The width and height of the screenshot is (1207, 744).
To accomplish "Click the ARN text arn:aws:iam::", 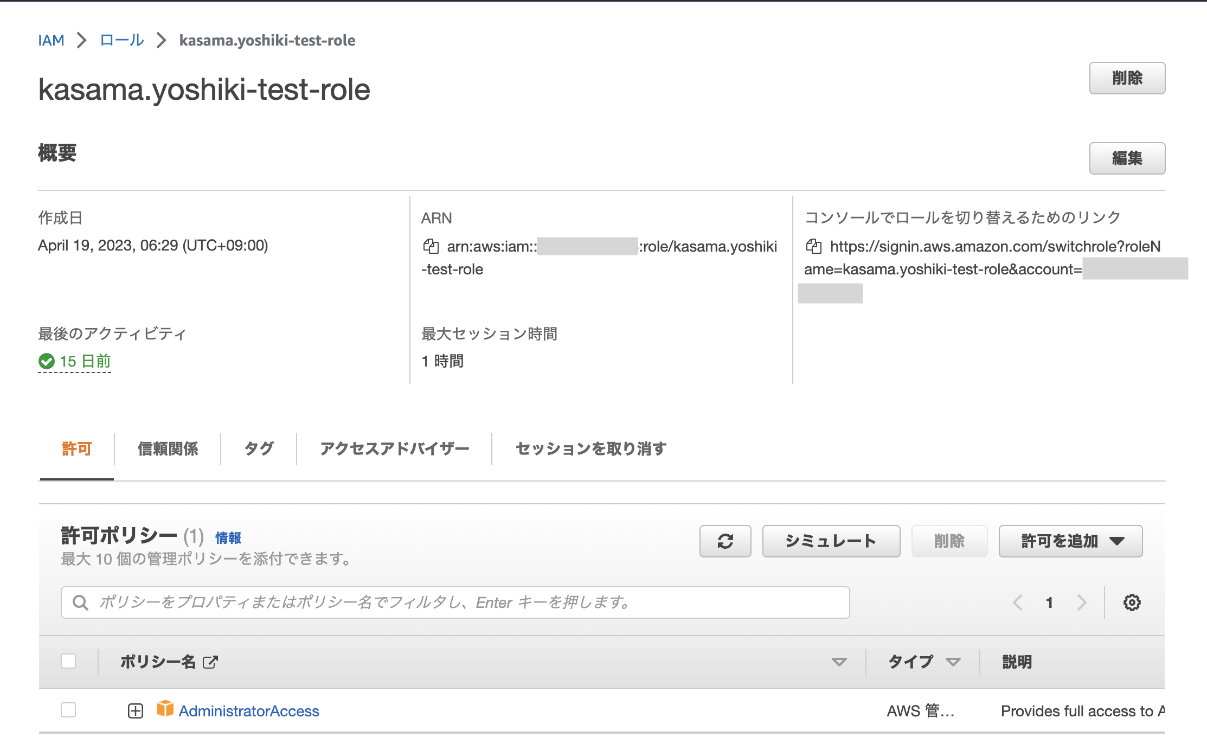I will click(492, 247).
